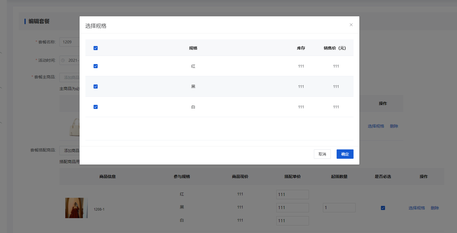Image resolution: width=457 pixels, height=233 pixels.
Task: Click the 销售价（元） column header
Action: coord(335,48)
